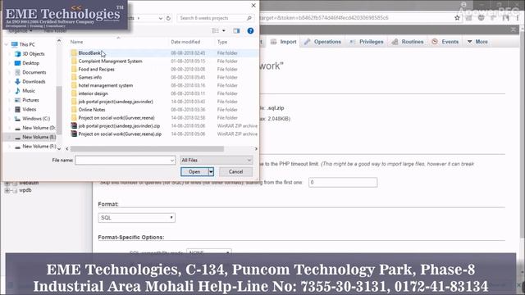Close the file open dialog

tap(253, 6)
